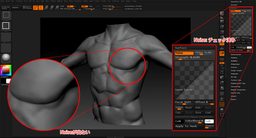The width and height of the screenshot is (256, 138).
Task: Expand the UV Map section
Action: point(234,77)
